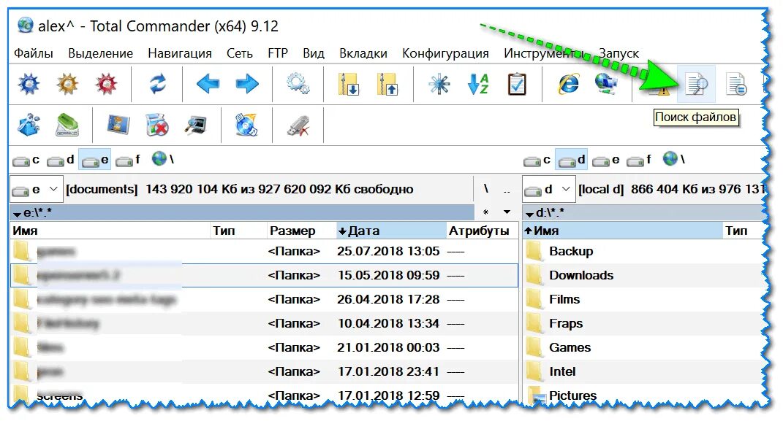The width and height of the screenshot is (783, 421).
Task: Unpack files with the zip up-arrow icon
Action: (387, 84)
